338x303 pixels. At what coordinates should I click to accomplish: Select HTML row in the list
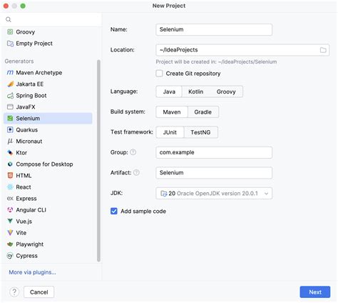pos(48,176)
